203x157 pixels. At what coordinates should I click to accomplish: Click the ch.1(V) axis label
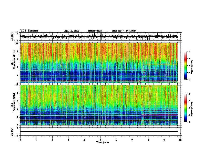pyautogui.click(x=12, y=36)
